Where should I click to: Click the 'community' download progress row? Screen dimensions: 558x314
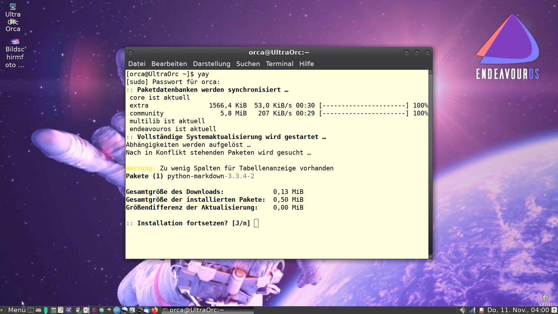tap(279, 113)
